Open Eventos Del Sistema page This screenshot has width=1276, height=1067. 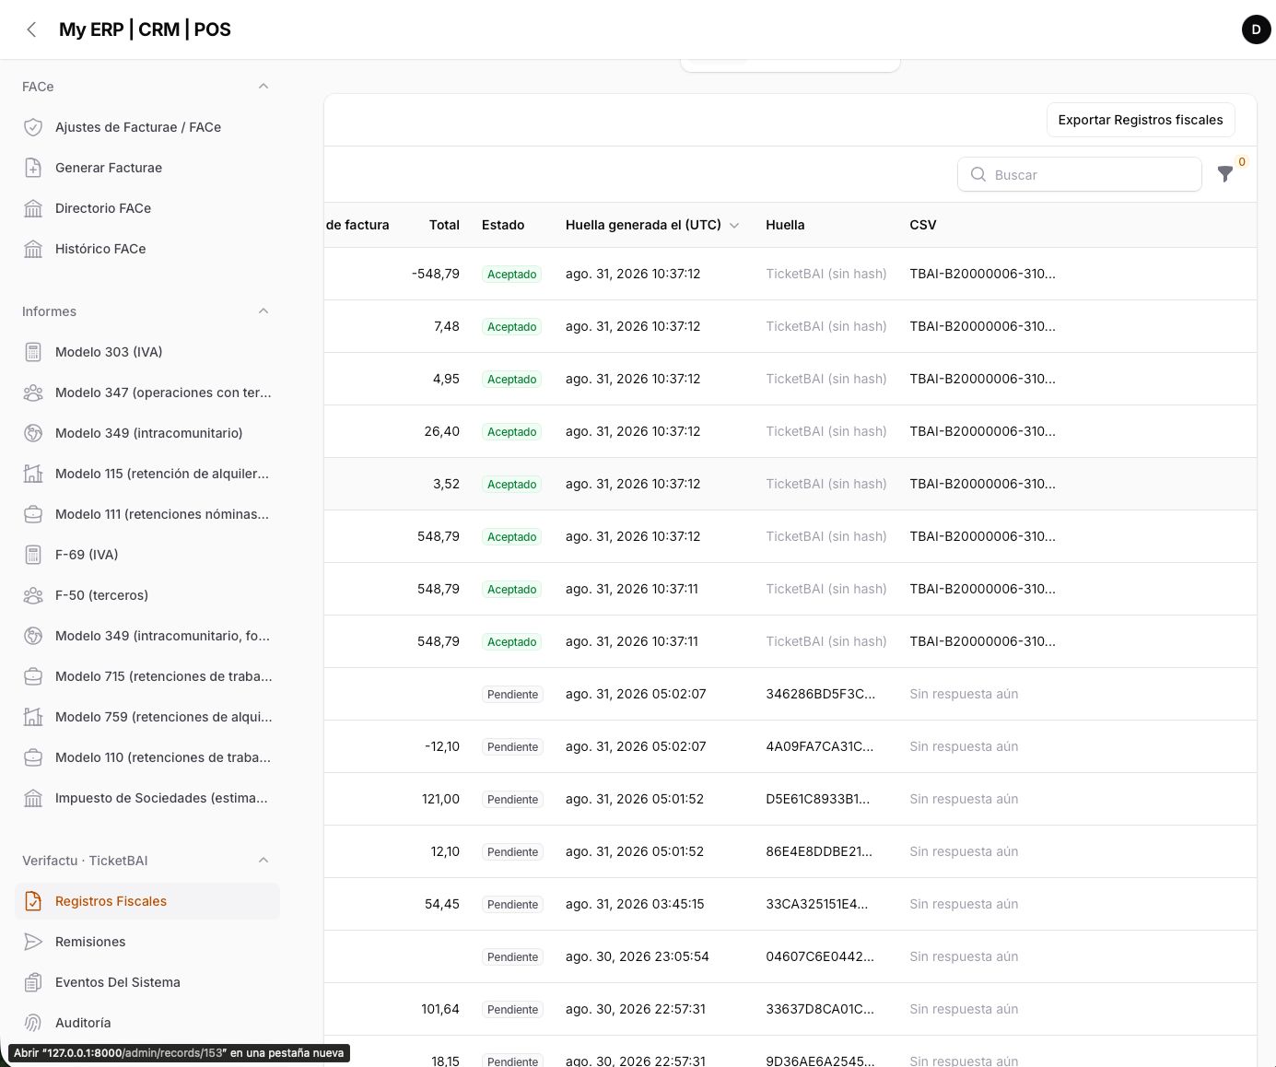click(147, 982)
